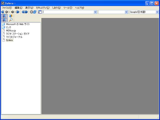Maximize the Sylera window

tap(152, 3)
